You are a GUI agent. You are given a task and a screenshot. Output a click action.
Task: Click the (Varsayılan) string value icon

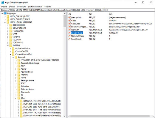[x=69, y=17]
